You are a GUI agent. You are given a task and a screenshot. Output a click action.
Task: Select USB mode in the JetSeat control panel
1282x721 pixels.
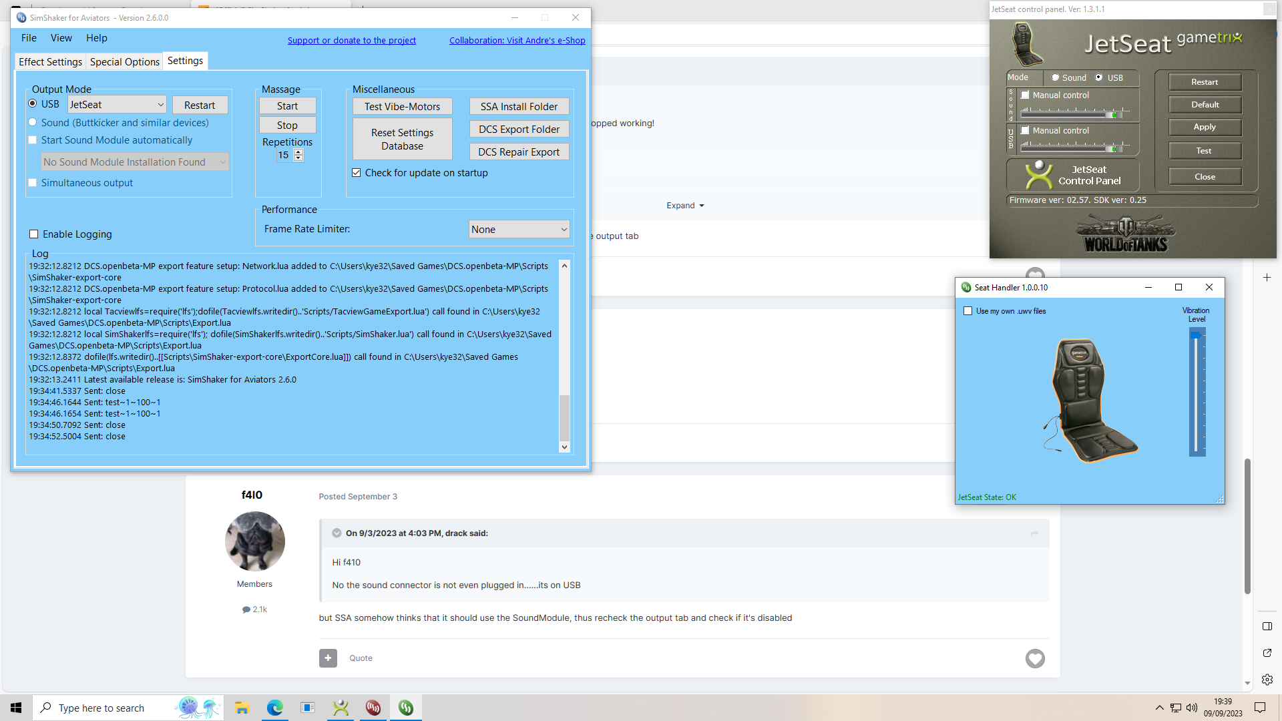tap(1099, 77)
